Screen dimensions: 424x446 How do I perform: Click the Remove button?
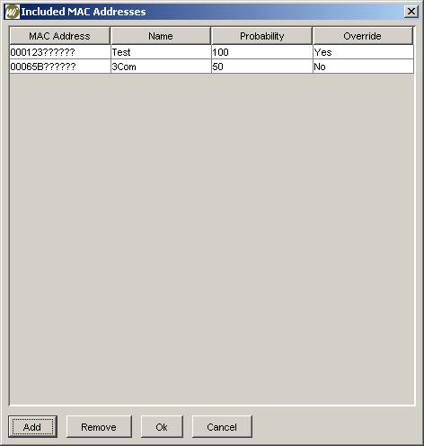coord(99,426)
